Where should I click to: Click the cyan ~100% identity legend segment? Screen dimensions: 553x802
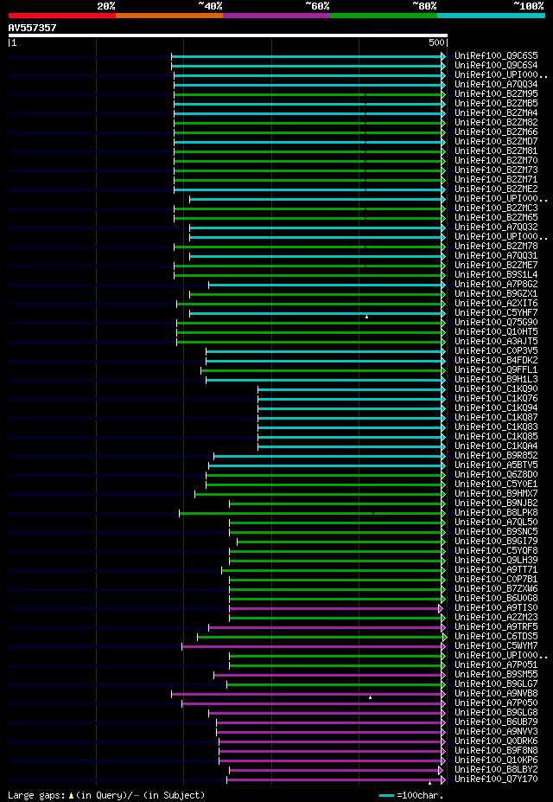coord(491,16)
